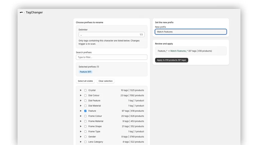
Task: Click the app logo icon beside TagChanger
Action: coord(21,12)
